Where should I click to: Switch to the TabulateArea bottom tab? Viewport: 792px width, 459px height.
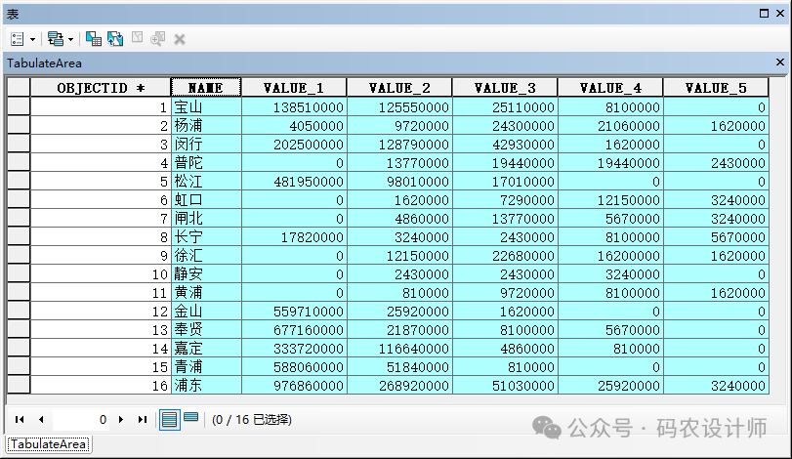tap(49, 444)
